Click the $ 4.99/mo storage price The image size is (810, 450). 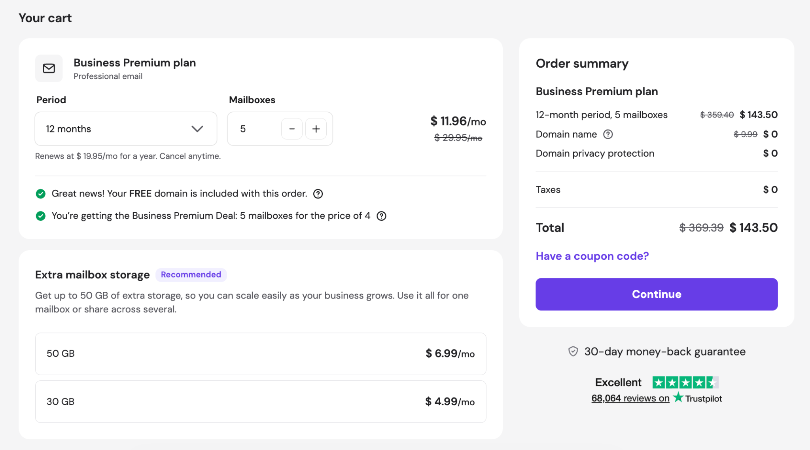(450, 402)
